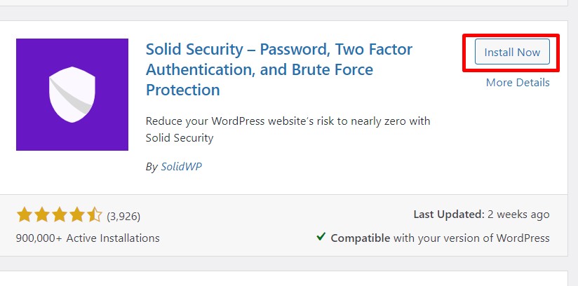This screenshot has height=286, width=578.
Task: Click the word Protection in plugin title
Action: [x=183, y=90]
